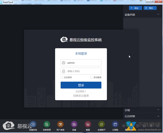Image resolution: width=163 pixels, height=133 pixels.
Task: Take a snapshot with 截图 icon
Action: 88,124
